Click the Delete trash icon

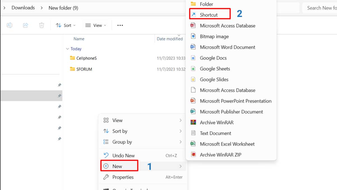pos(42,25)
